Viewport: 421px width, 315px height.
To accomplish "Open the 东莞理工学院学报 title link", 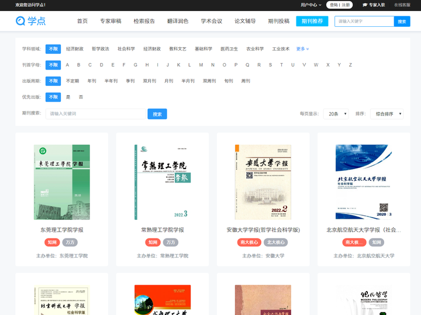I will pos(62,230).
